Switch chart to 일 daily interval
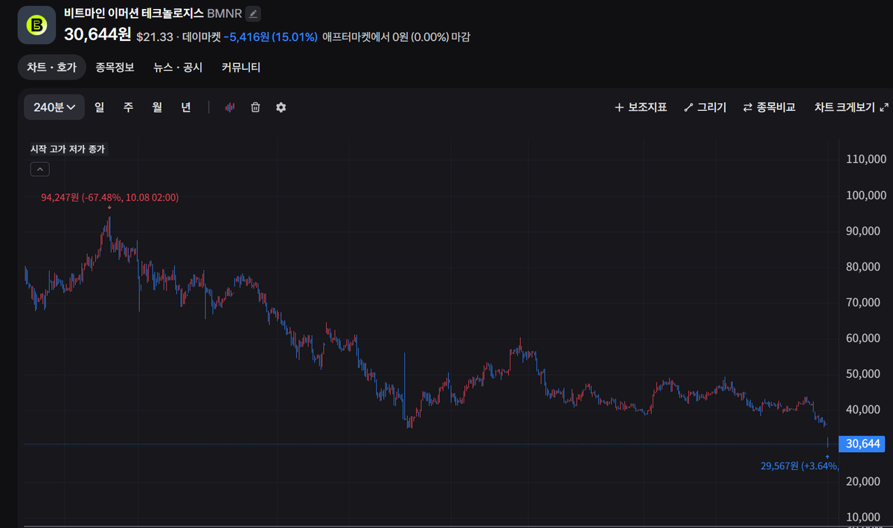 tap(99, 107)
